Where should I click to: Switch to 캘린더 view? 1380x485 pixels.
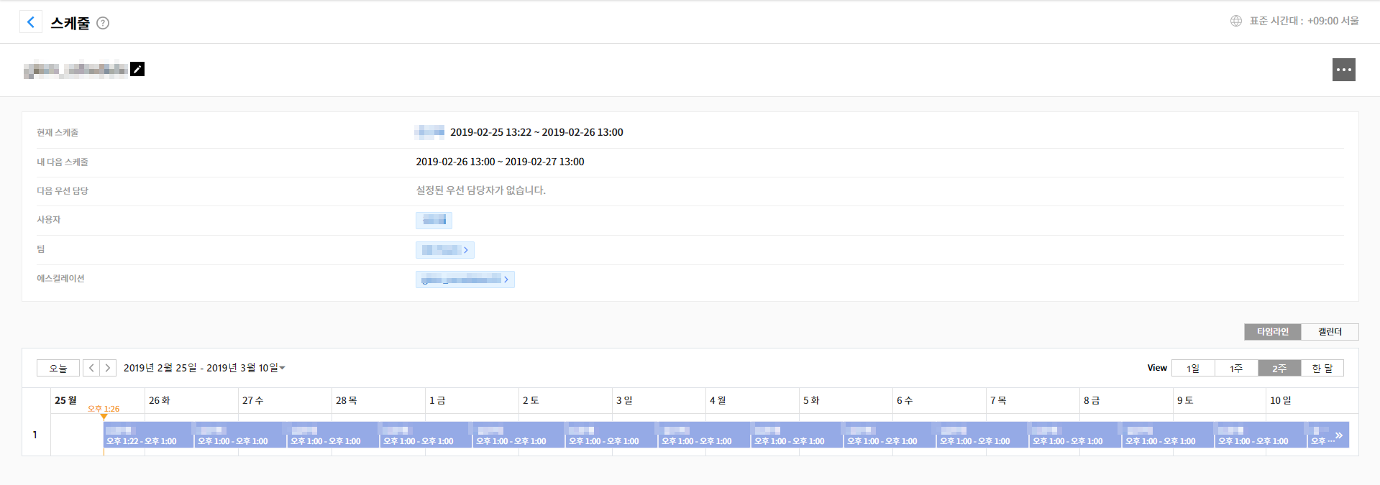[x=1330, y=331]
